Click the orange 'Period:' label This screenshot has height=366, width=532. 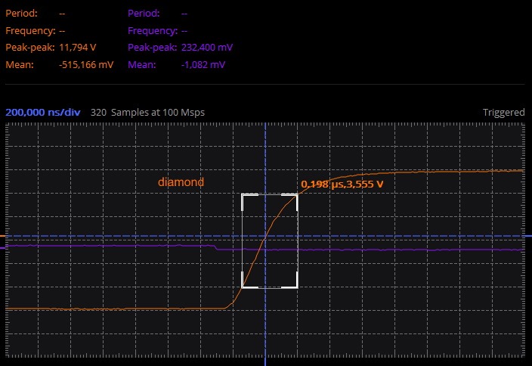[x=21, y=14]
